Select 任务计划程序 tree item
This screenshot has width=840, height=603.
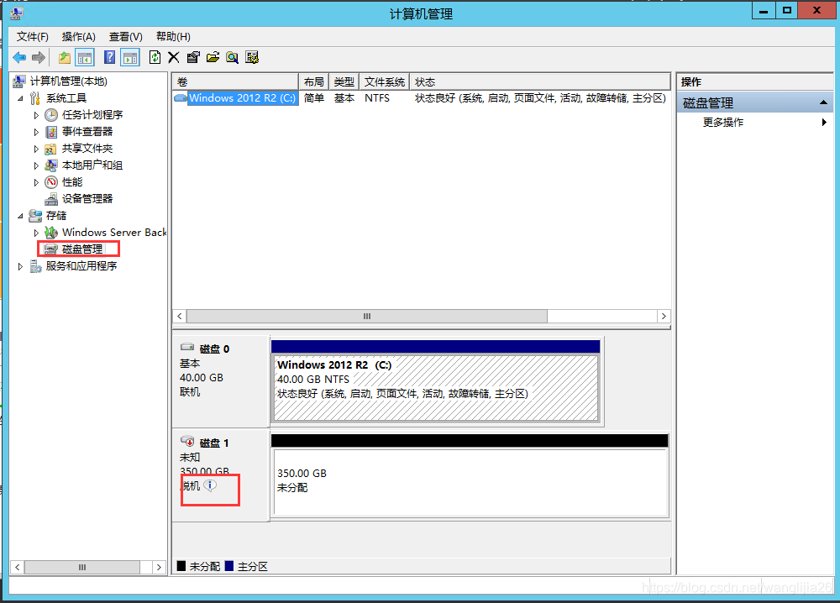[x=92, y=114]
